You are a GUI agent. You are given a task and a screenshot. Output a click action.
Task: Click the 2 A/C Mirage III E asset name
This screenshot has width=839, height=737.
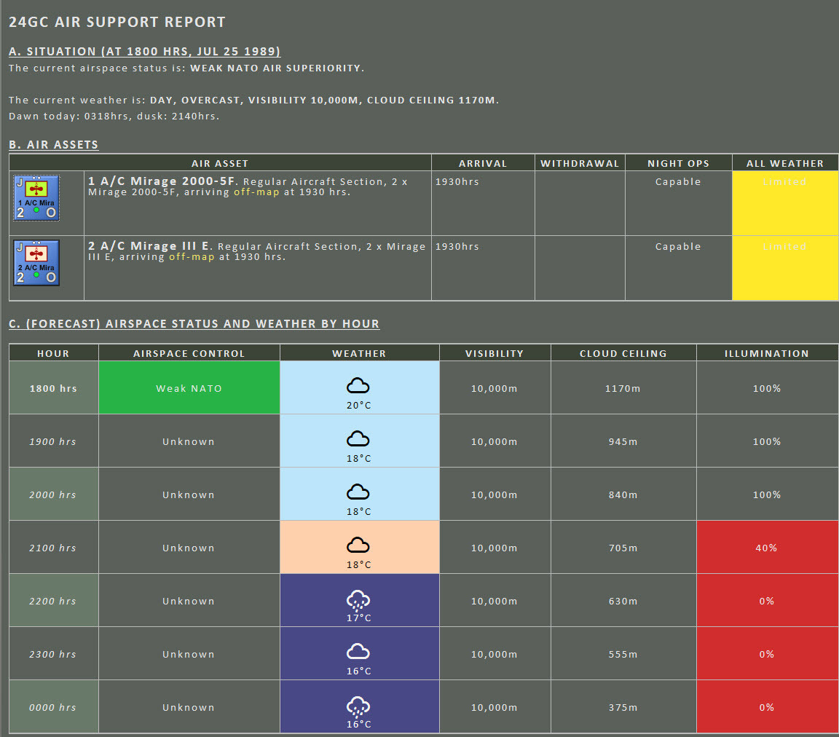(x=150, y=245)
